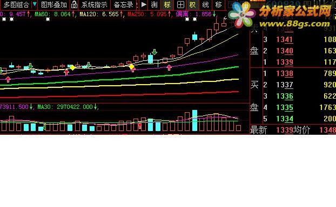Click the 均价 average price 1348
This screenshot has width=336, height=207.
(327, 130)
